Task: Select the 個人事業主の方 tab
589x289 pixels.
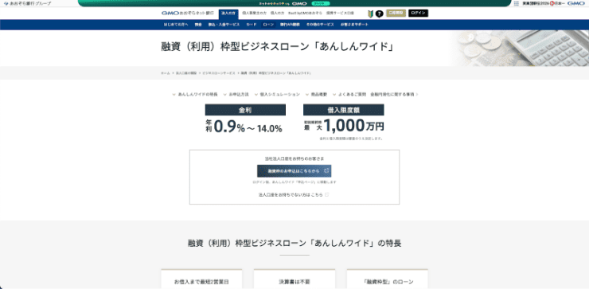Action: [x=255, y=14]
